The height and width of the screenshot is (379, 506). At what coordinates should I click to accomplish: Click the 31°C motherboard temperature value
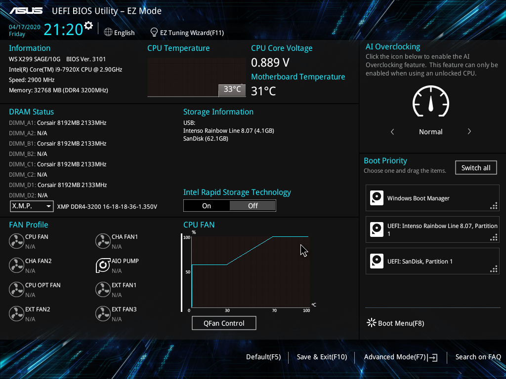pos(263,91)
